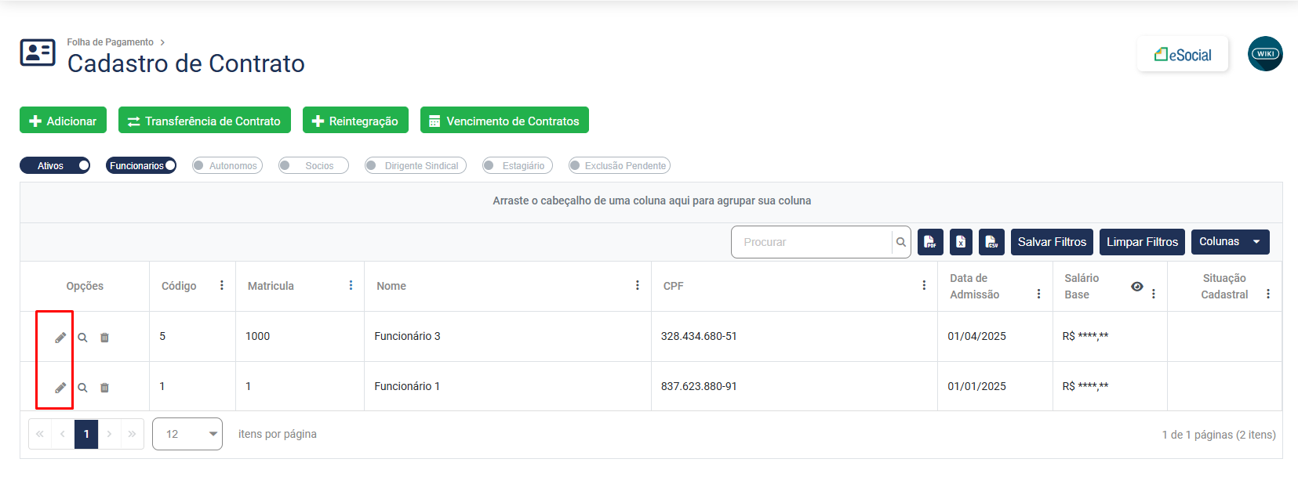The width and height of the screenshot is (1298, 477).
Task: Turn on the Estagiário filter
Action: 517,165
